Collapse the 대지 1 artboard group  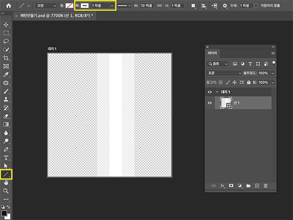pos(217,92)
